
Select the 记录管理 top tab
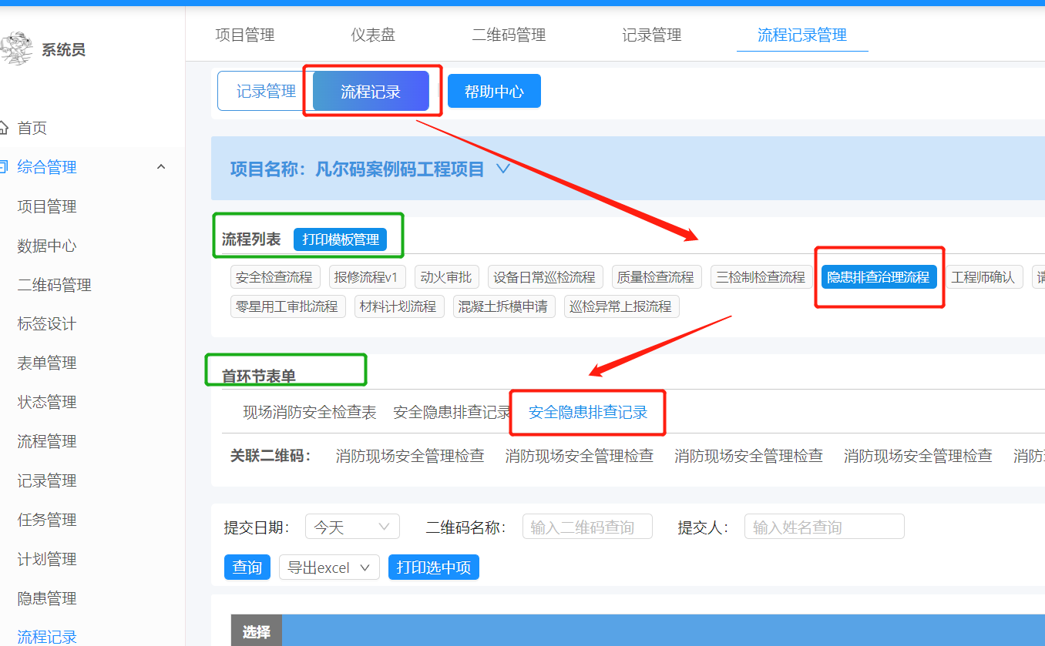tap(652, 35)
